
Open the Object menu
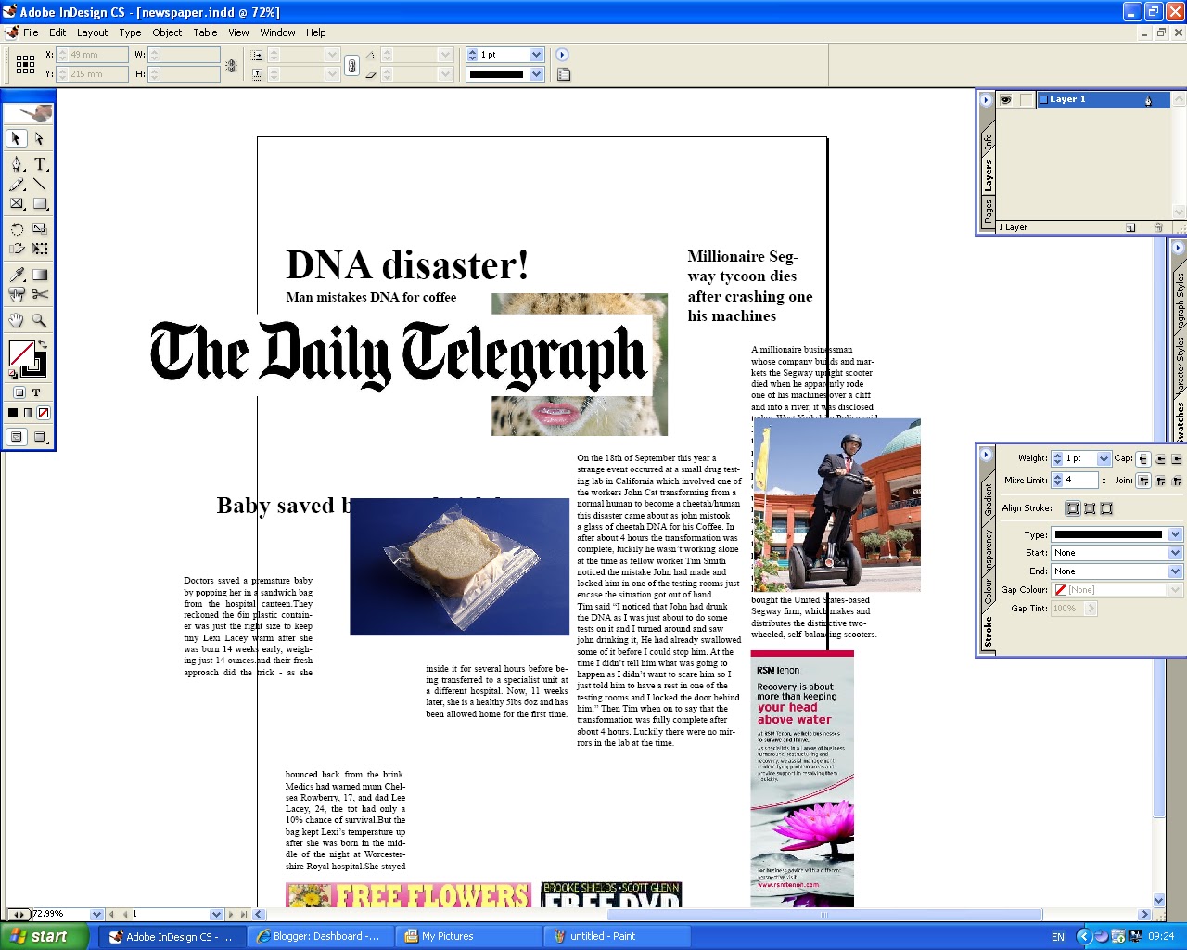[x=167, y=32]
